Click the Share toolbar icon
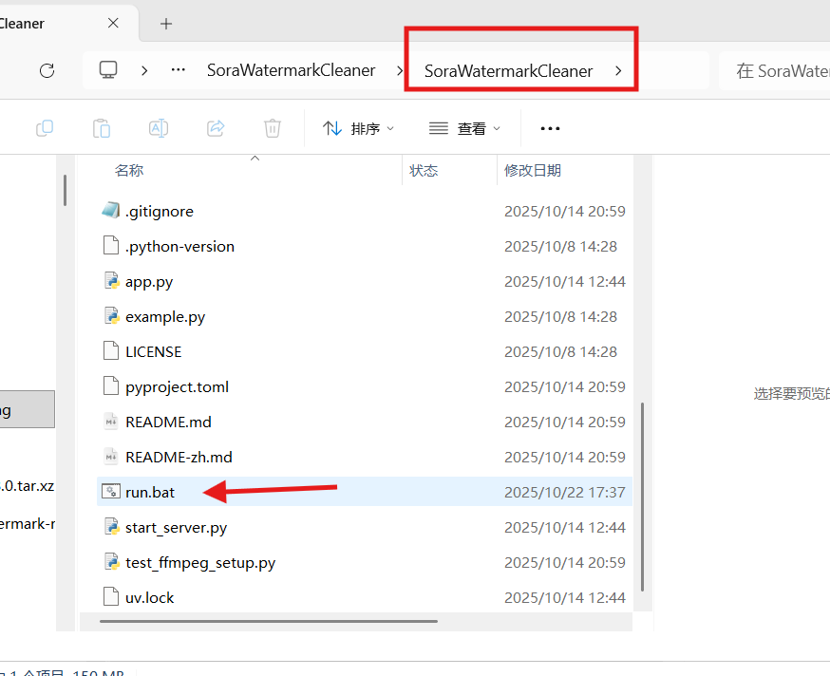830x676 pixels. (x=216, y=128)
